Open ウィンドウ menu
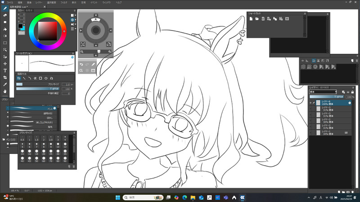The width and height of the screenshot is (360, 202). 106,3
